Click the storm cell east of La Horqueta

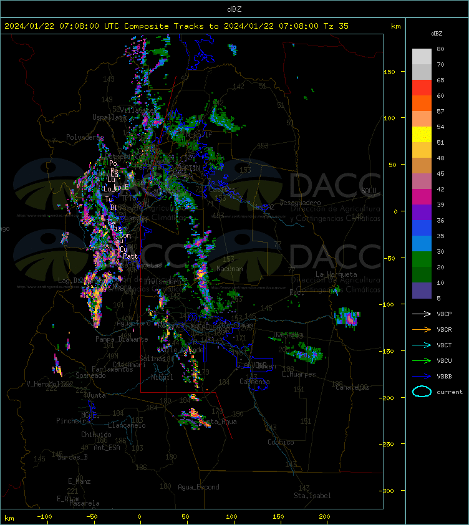pos(349,317)
